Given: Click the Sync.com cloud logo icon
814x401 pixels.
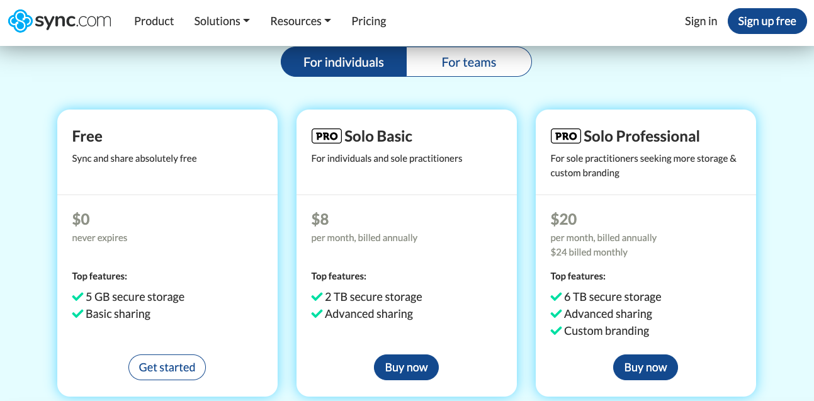Looking at the screenshot, I should [20, 21].
